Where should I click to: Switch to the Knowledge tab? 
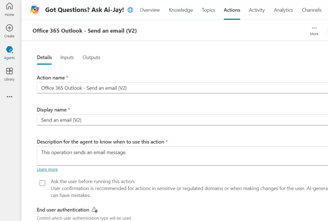(x=181, y=10)
